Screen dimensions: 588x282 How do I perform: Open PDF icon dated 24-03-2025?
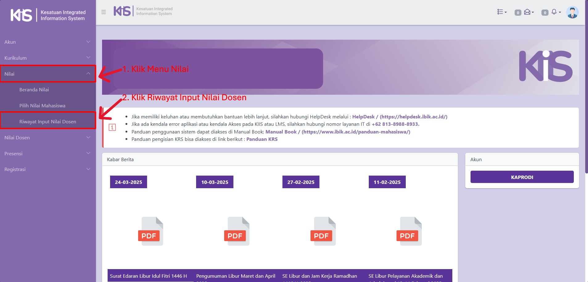click(150, 231)
